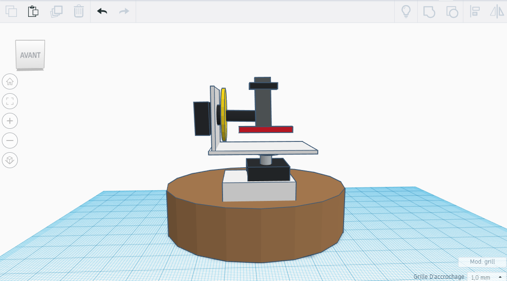Open the Mod. grill settings button
507x281 pixels.
(482, 262)
